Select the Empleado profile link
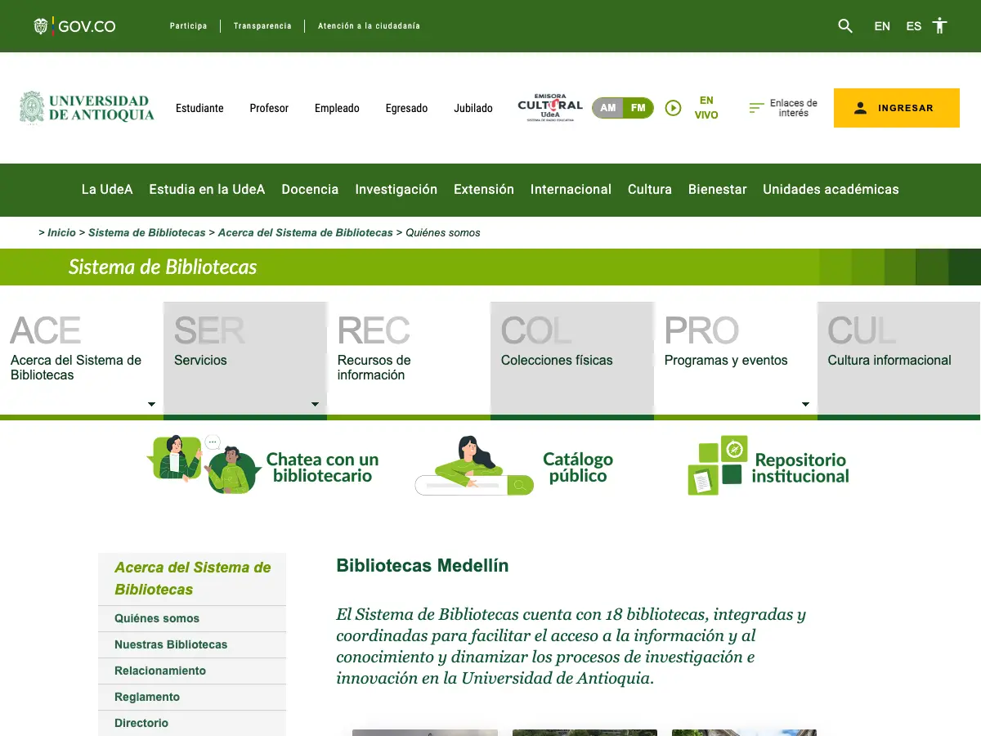Screen dimensions: 981x736 [337, 108]
